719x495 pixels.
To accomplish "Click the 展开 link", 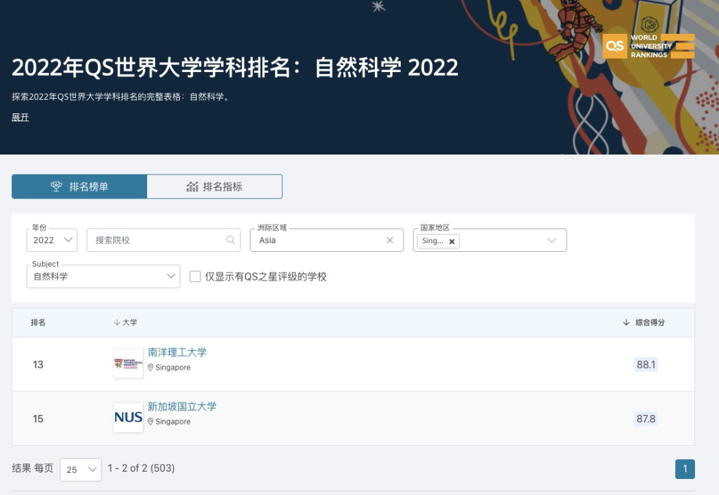I will pos(20,117).
